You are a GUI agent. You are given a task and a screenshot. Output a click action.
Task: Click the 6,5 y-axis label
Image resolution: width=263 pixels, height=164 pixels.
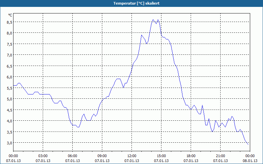click(x=9, y=66)
